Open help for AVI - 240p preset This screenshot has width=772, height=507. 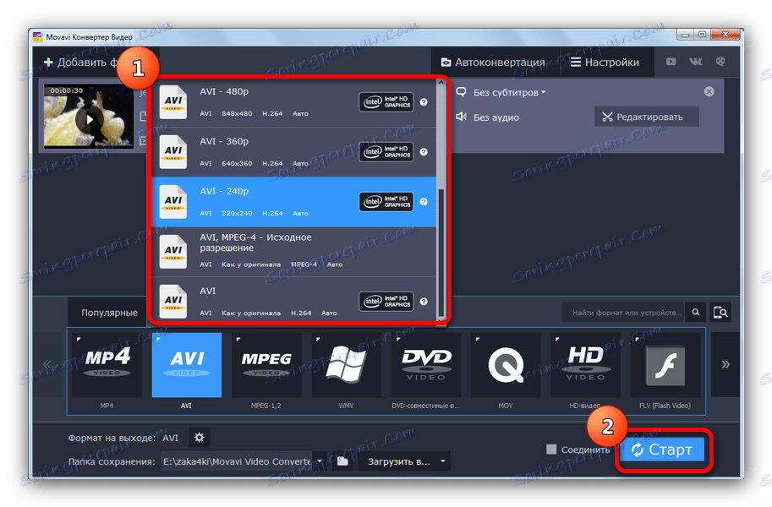point(424,202)
